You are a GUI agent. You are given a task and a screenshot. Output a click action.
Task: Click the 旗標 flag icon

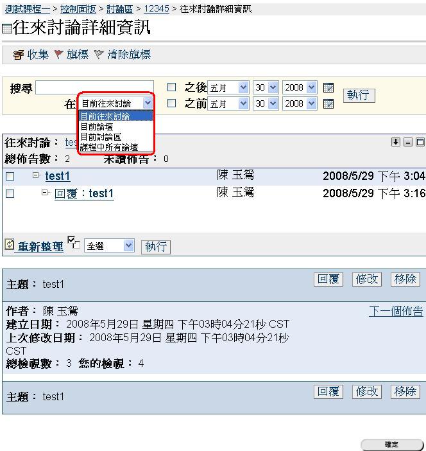click(59, 55)
